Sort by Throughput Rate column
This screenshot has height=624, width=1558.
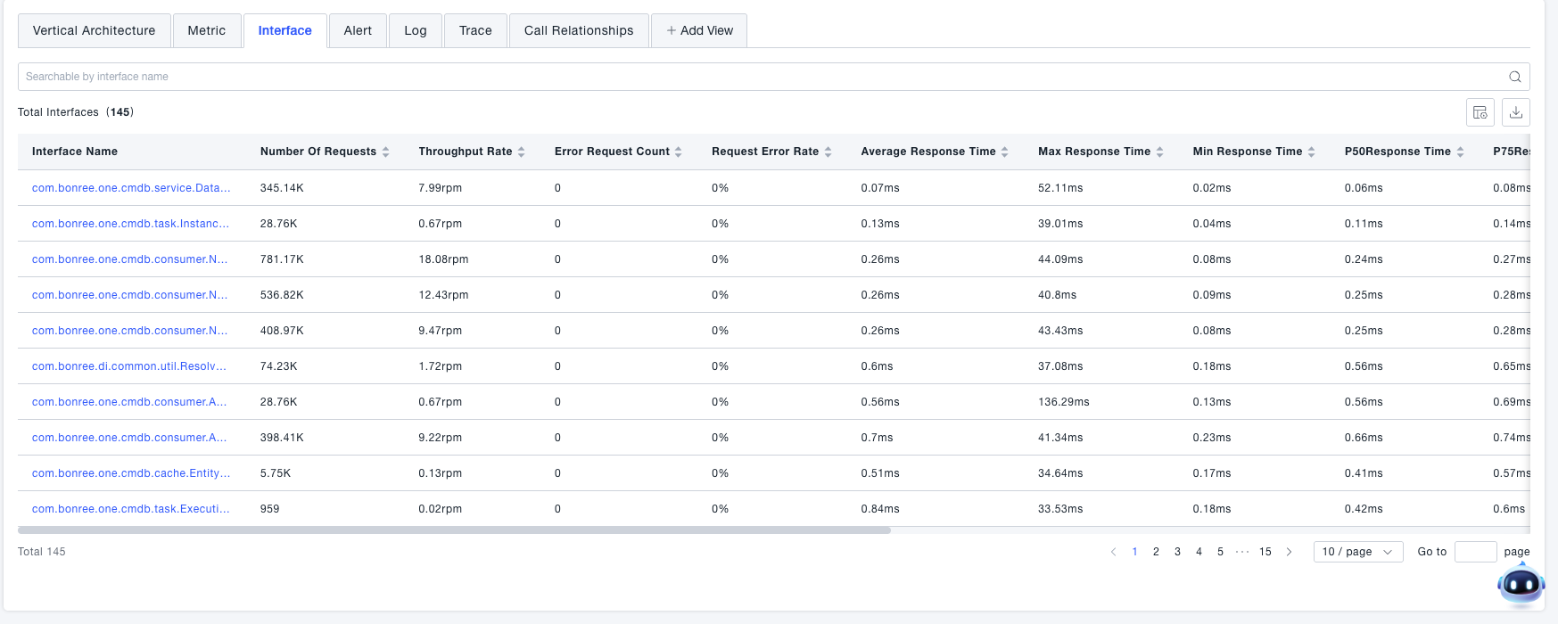pos(521,152)
